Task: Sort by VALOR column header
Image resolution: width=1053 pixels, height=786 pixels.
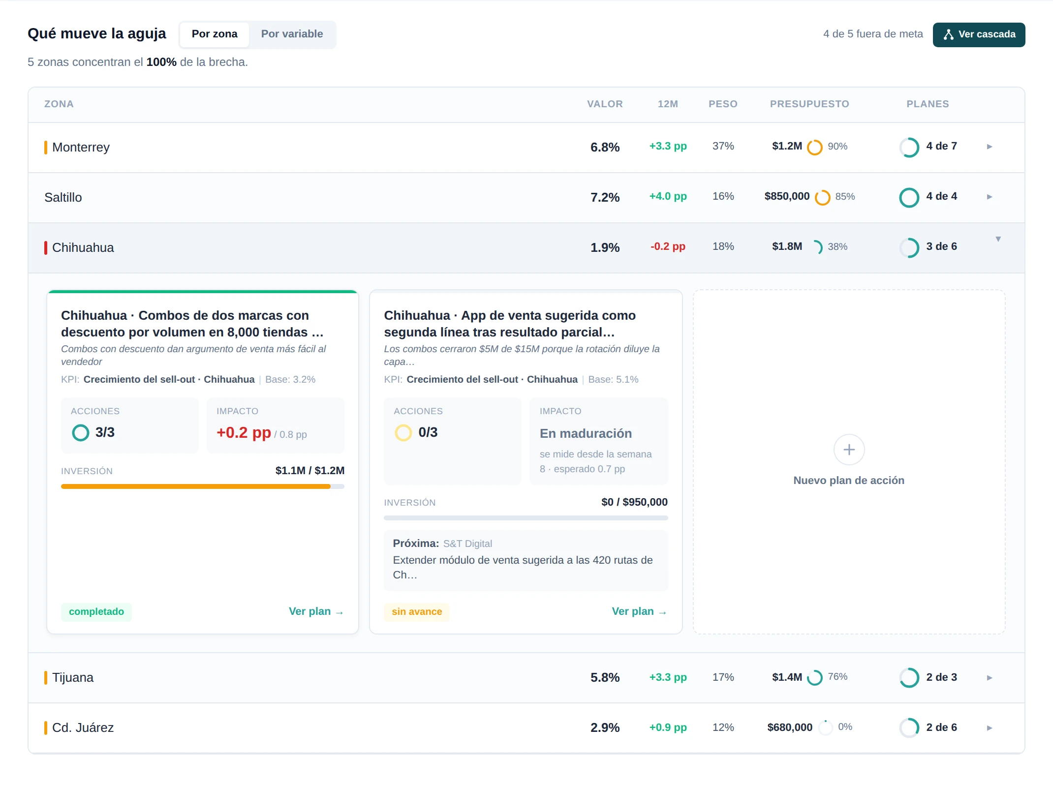Action: (x=605, y=104)
